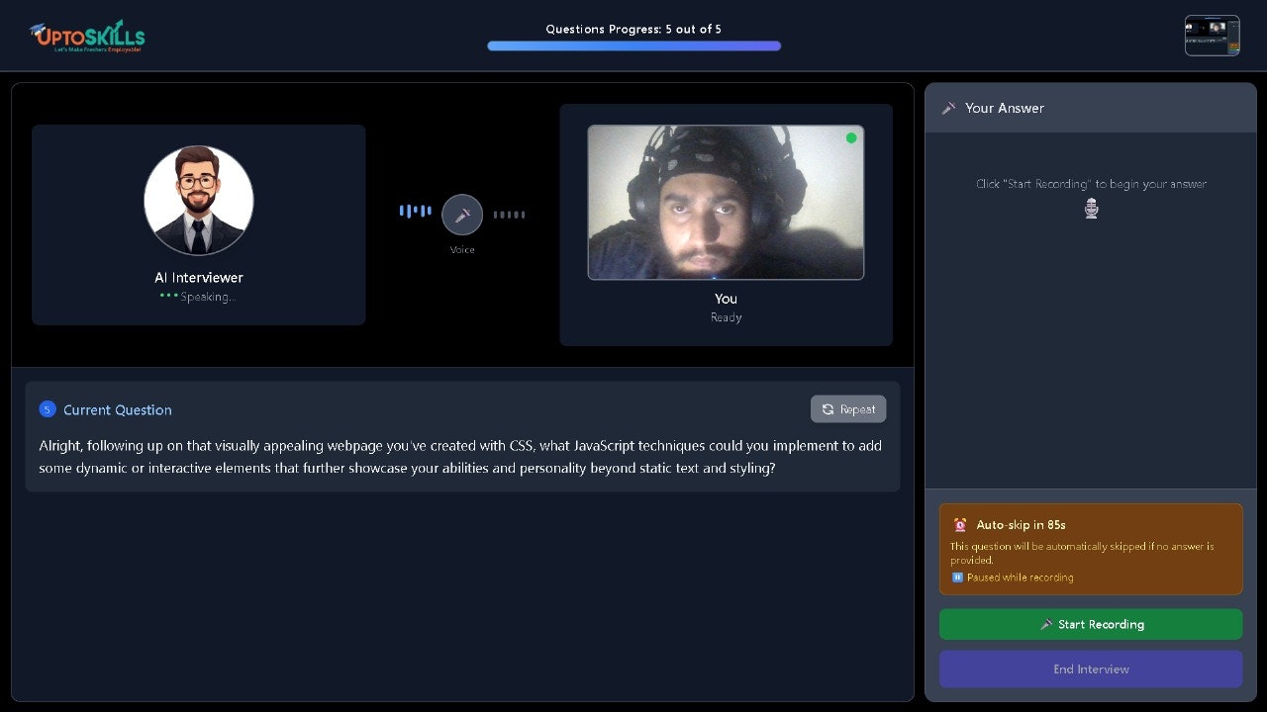1267x712 pixels.
Task: Click the microphone icon in the Your Answer panel
Action: [1091, 208]
